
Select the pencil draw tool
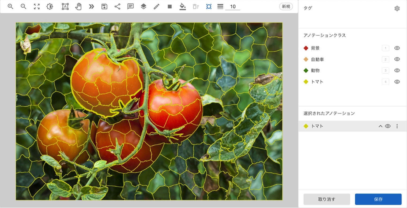pyautogui.click(x=157, y=6)
